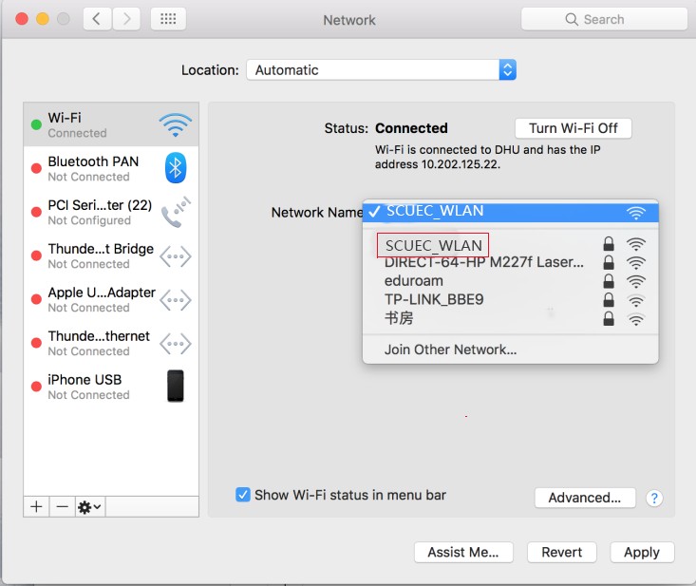
Task: Click the Search field
Action: pos(604,19)
